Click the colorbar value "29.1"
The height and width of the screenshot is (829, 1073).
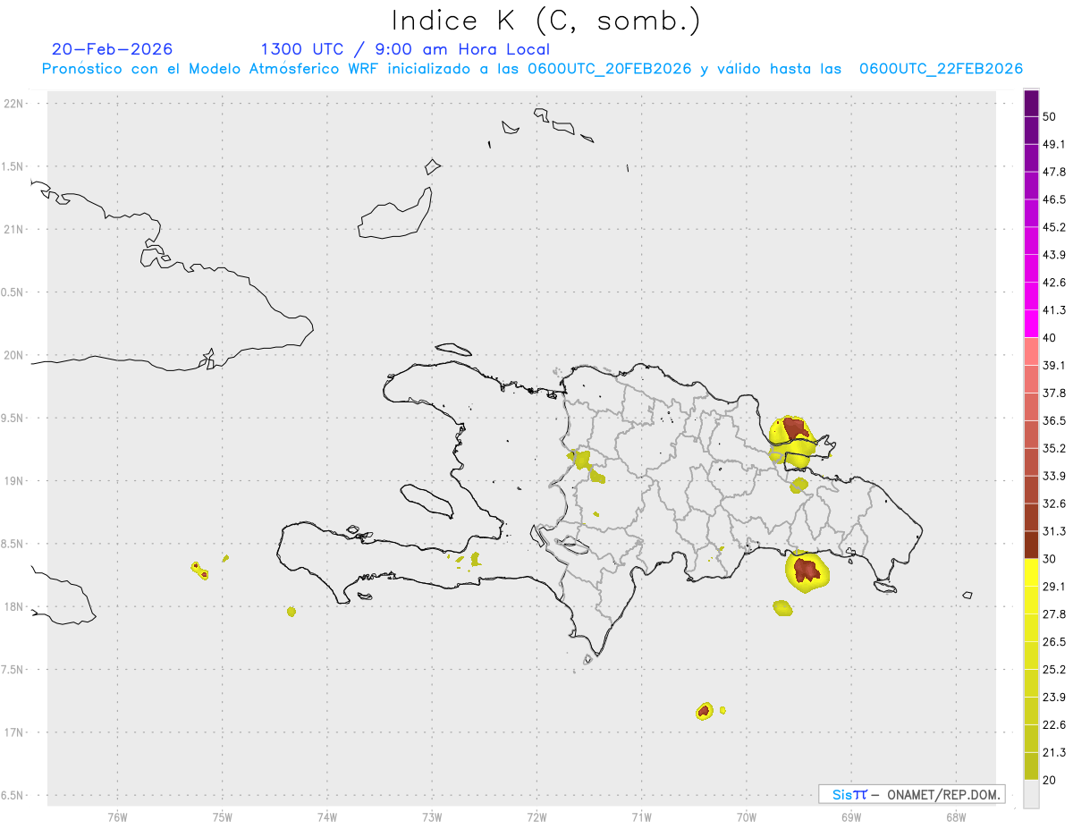pos(1054,587)
